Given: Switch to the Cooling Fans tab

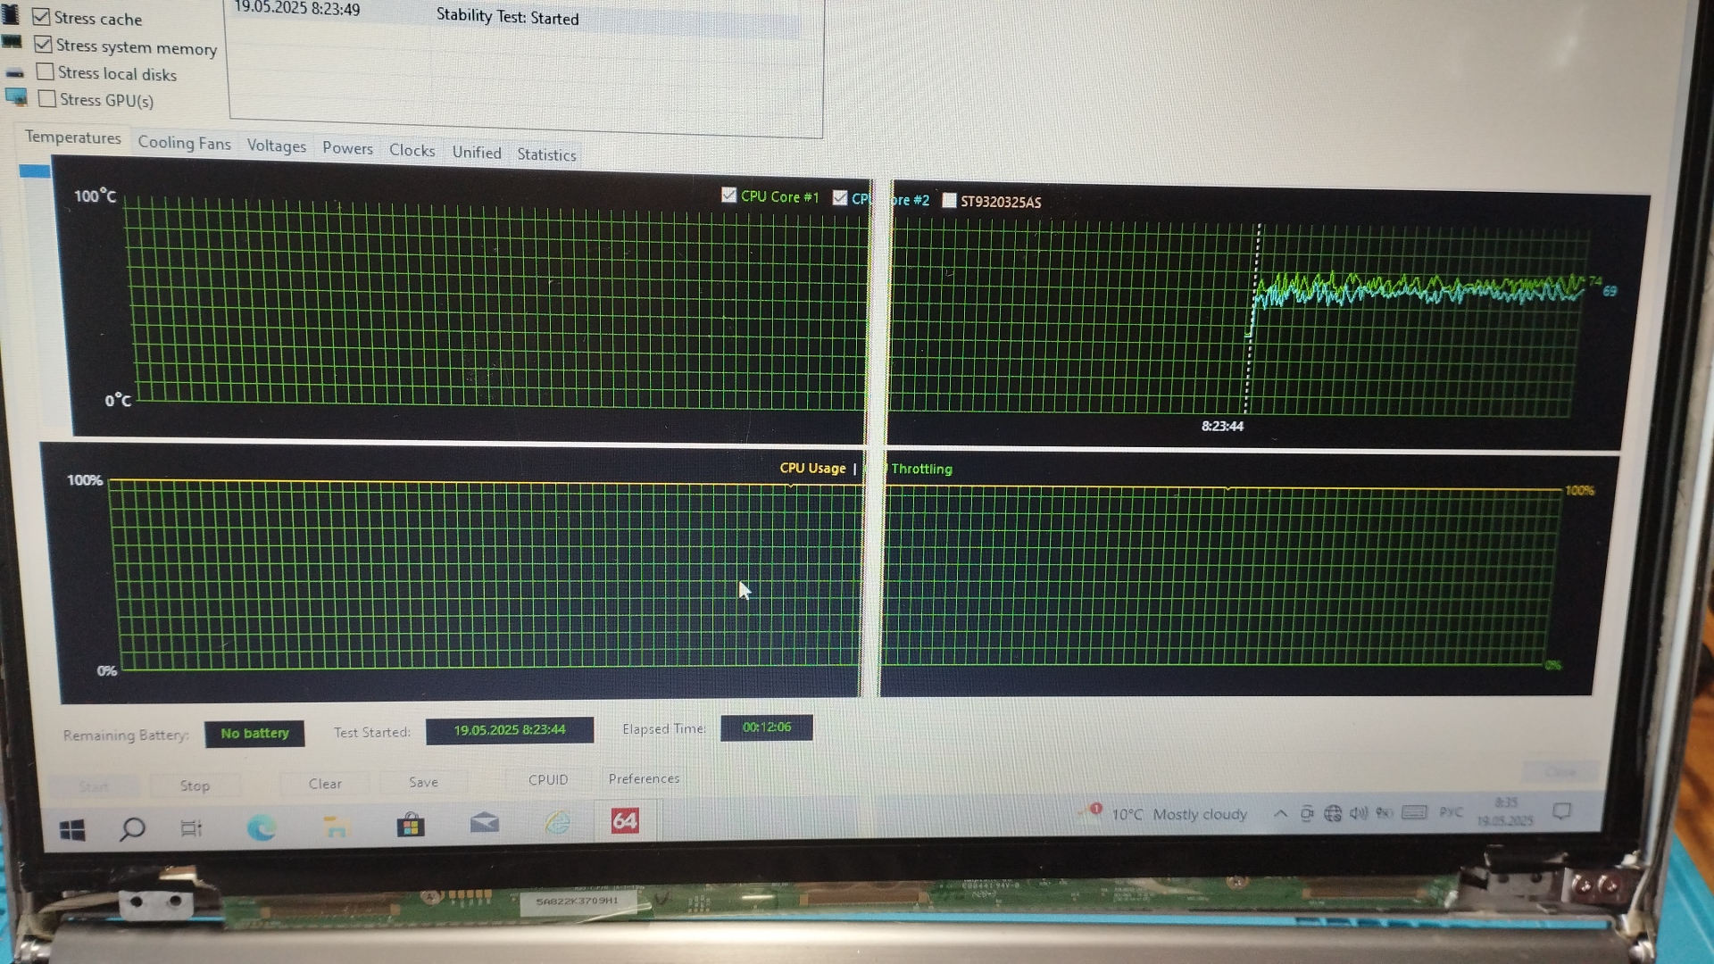Looking at the screenshot, I should coord(184,143).
